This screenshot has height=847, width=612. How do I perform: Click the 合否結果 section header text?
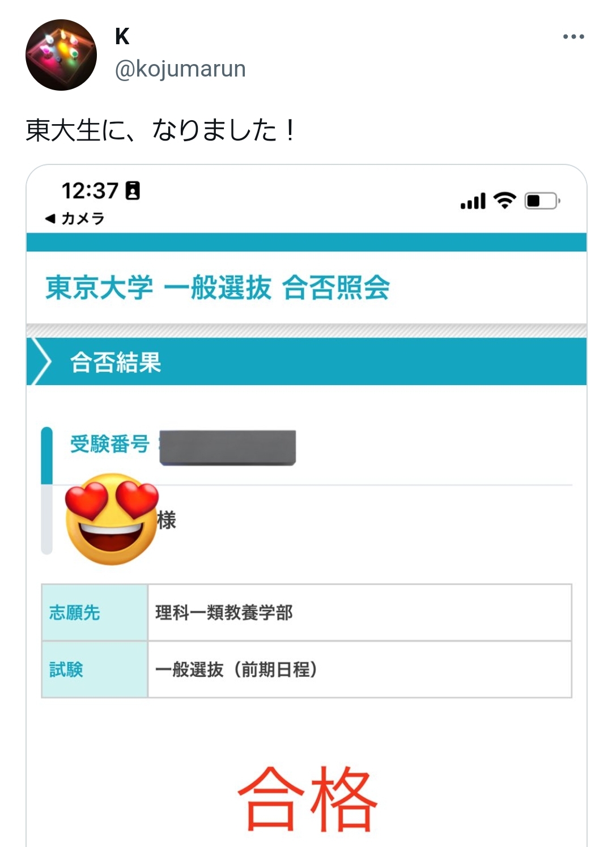pos(116,362)
